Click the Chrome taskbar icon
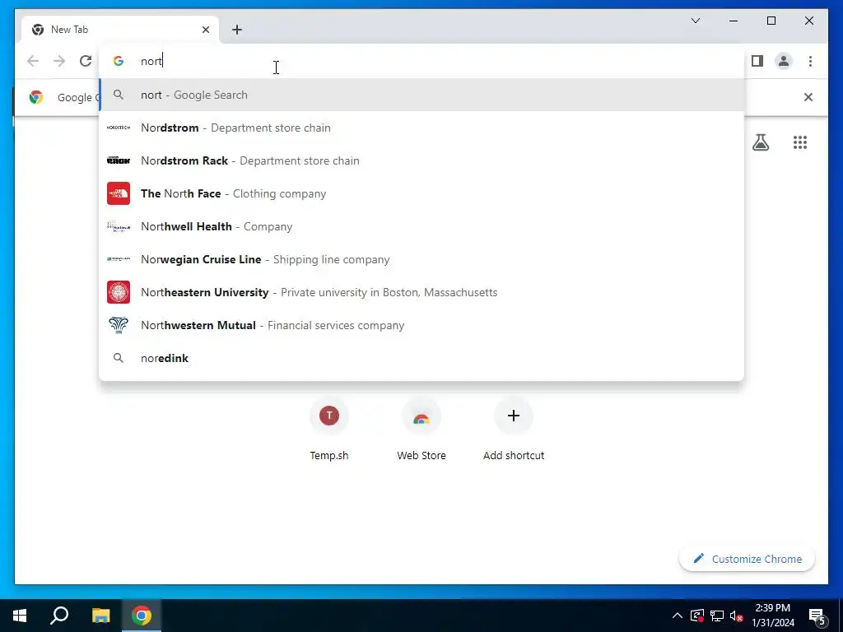This screenshot has width=843, height=632. click(x=142, y=616)
